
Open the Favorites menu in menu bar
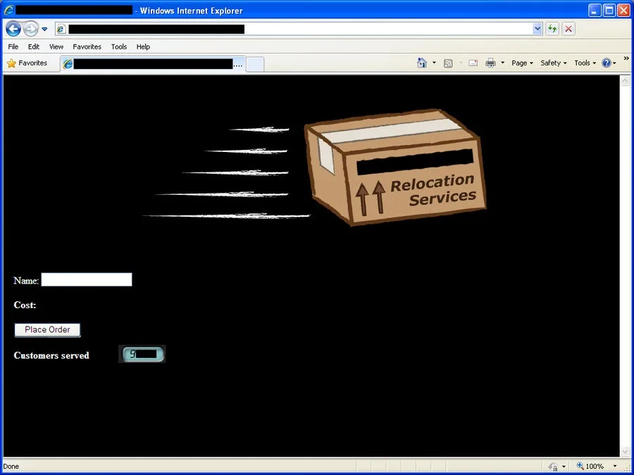pyautogui.click(x=87, y=47)
